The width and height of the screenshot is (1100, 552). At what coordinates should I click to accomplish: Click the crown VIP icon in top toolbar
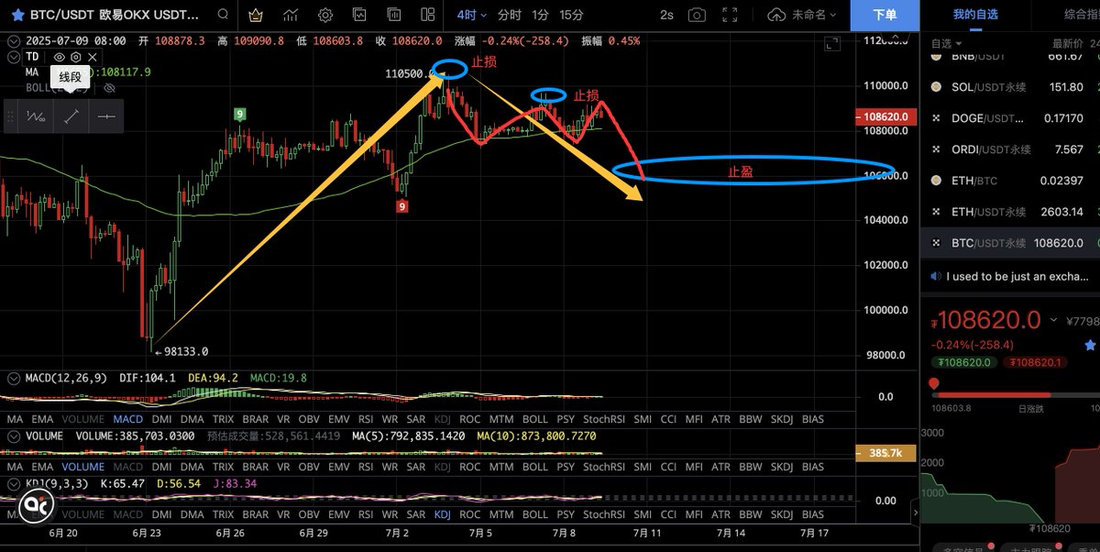[x=258, y=15]
